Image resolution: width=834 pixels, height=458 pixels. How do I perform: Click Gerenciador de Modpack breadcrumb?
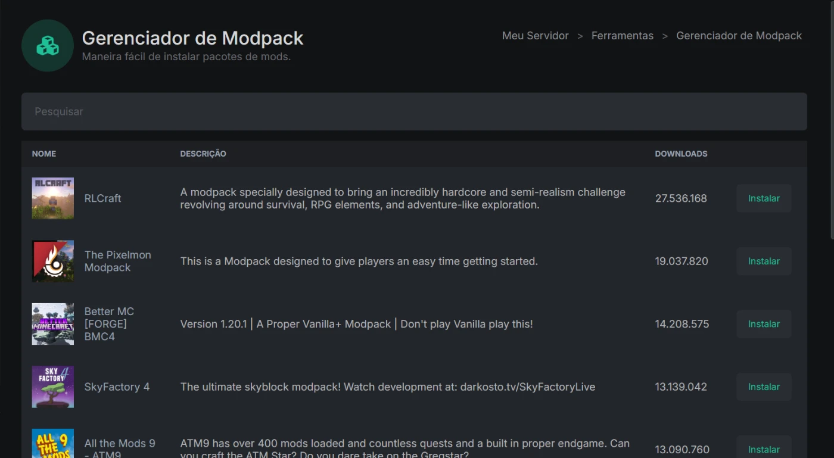coord(739,36)
